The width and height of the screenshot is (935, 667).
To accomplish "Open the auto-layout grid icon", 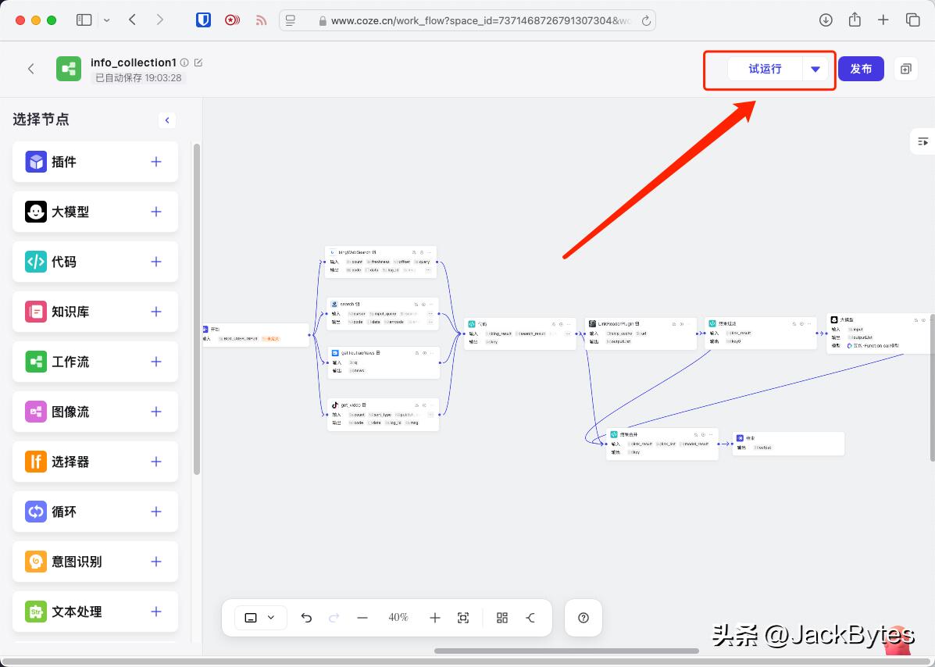I will [x=502, y=618].
